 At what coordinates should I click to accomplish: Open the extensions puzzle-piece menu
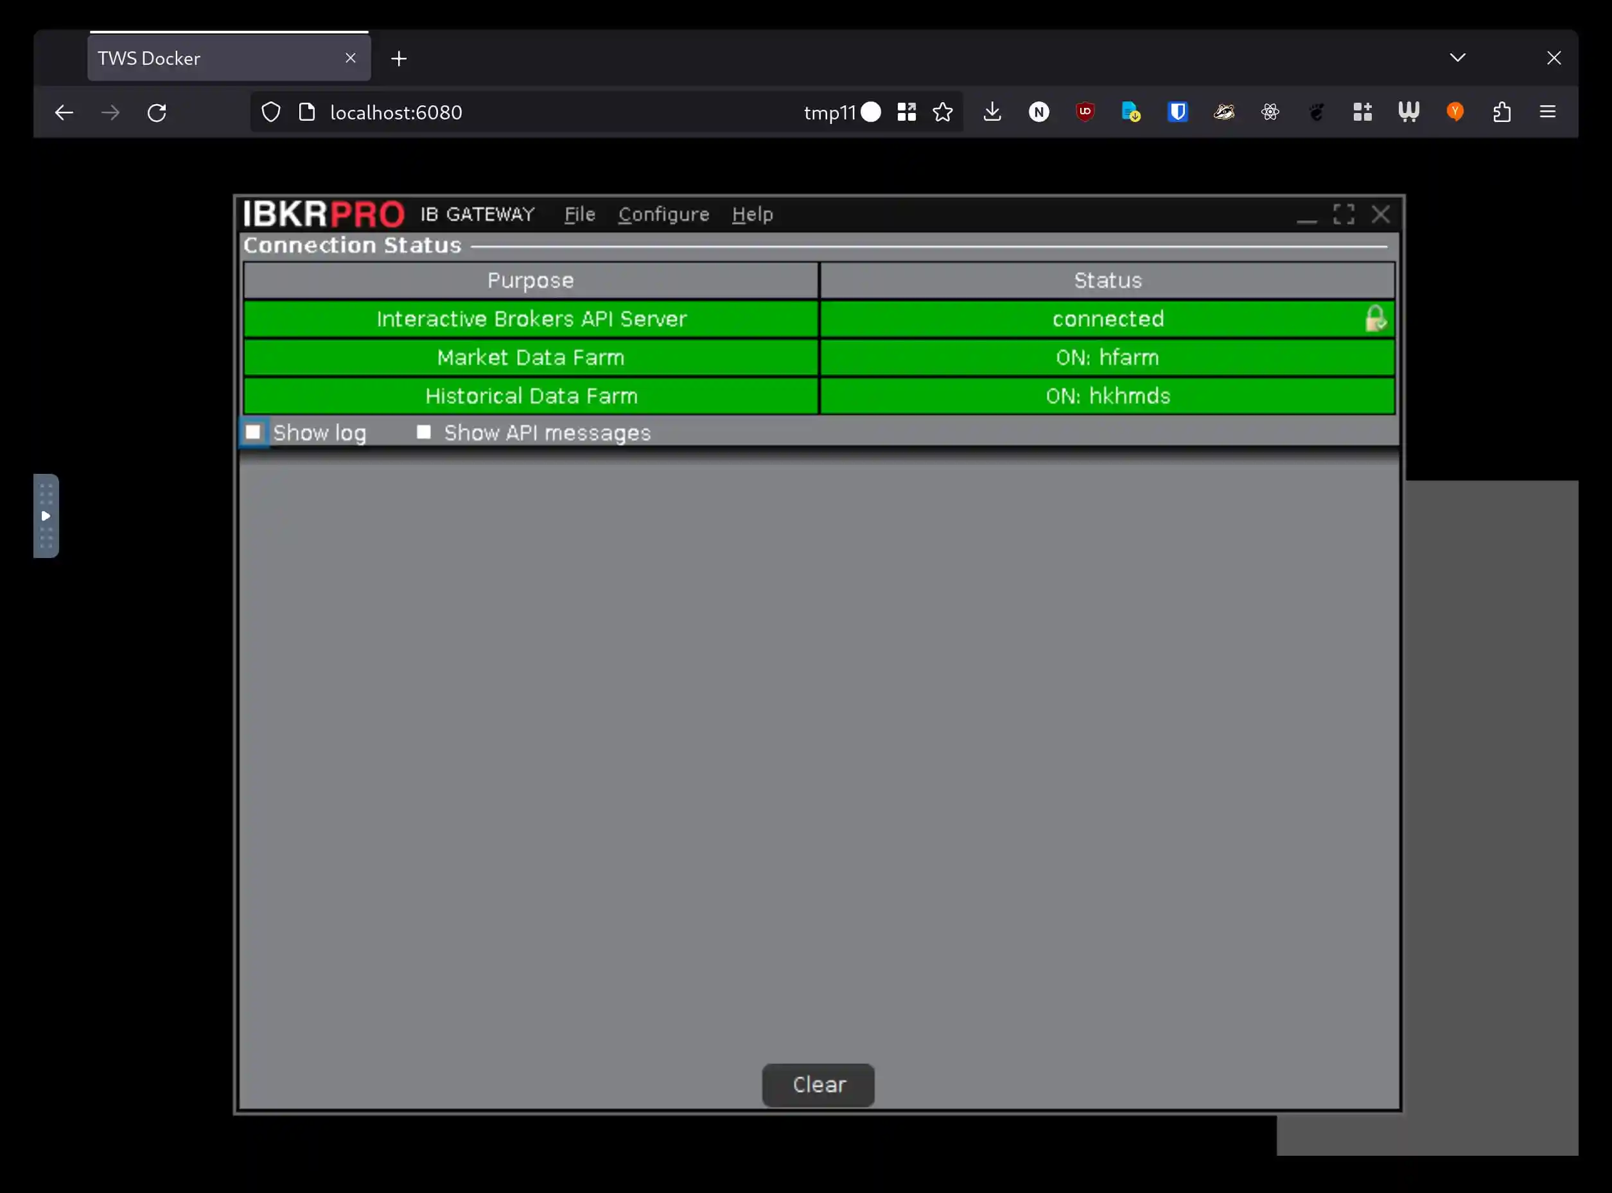coord(1502,112)
